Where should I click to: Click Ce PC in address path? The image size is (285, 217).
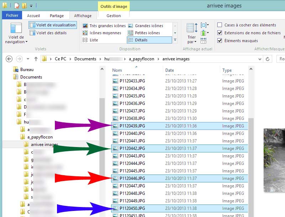61,59
